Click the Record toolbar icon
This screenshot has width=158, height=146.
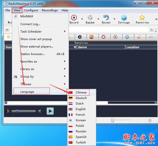(74, 19)
